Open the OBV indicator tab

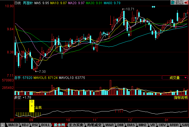coord(161,125)
